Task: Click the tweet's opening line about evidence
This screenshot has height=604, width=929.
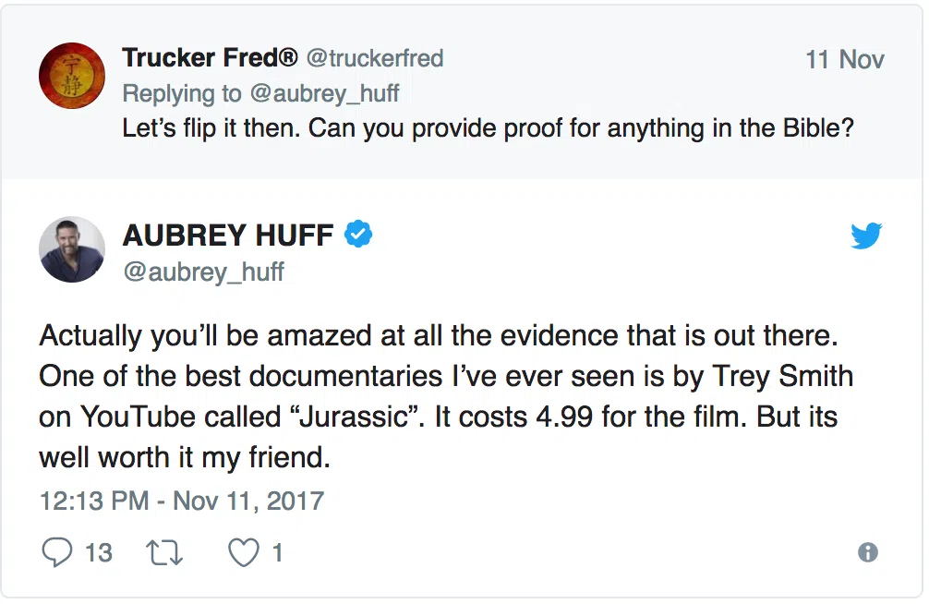Action: click(x=437, y=336)
